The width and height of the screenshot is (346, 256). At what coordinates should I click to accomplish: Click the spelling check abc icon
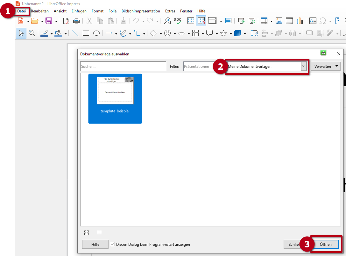coord(177,21)
